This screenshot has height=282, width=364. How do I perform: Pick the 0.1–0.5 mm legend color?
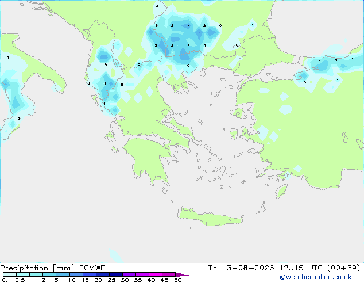click(10, 275)
